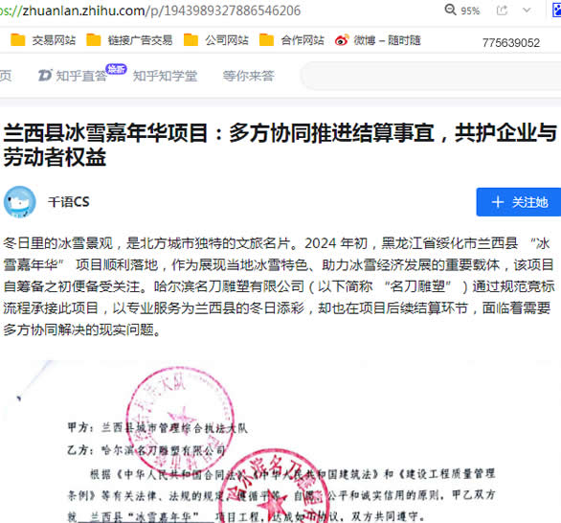
Task: Open the 合作网站 bookmark folder
Action: [x=292, y=40]
